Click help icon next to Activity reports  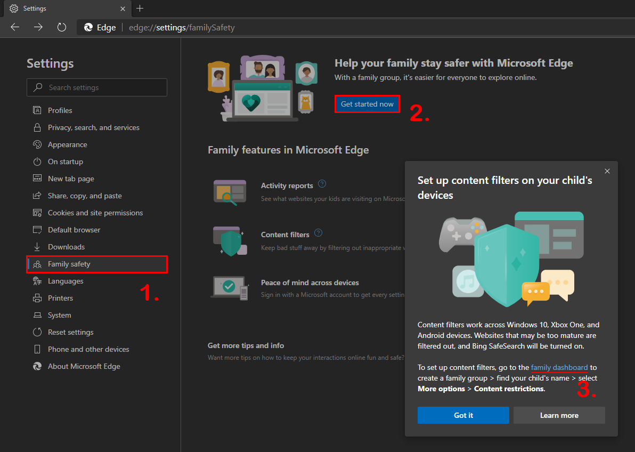pyautogui.click(x=322, y=184)
